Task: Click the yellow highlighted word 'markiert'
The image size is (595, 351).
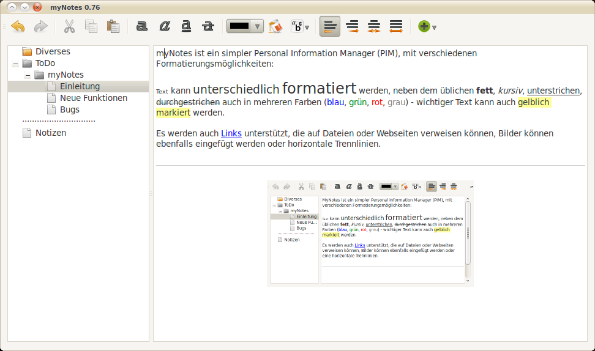Action: pos(173,113)
